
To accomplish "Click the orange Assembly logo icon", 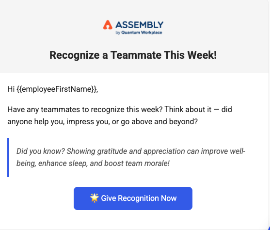I will pyautogui.click(x=108, y=25).
